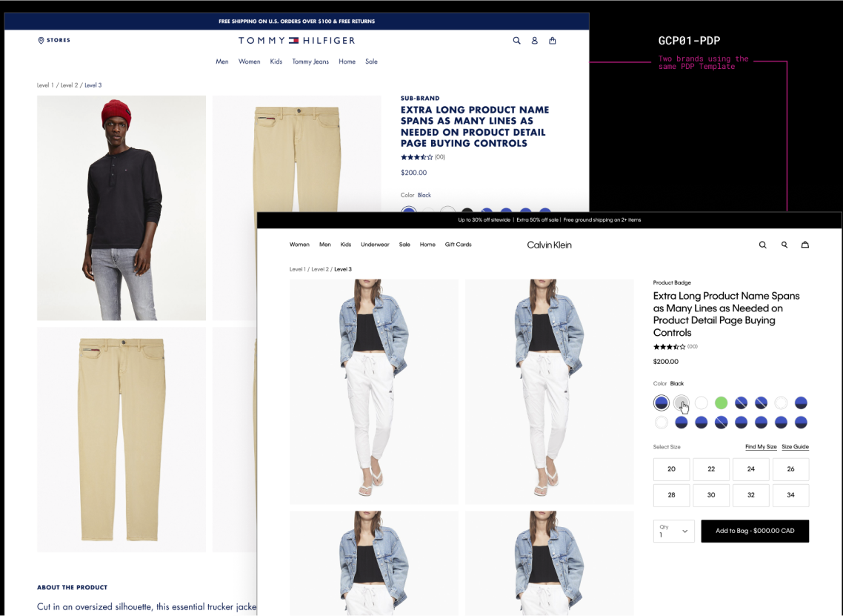Click the Tommy Hilfiger search magnifier icon
843x616 pixels.
coord(516,40)
